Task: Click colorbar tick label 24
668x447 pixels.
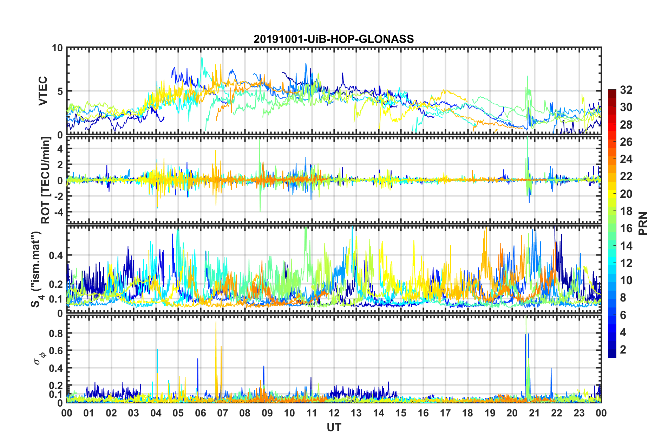Action: pos(626,159)
